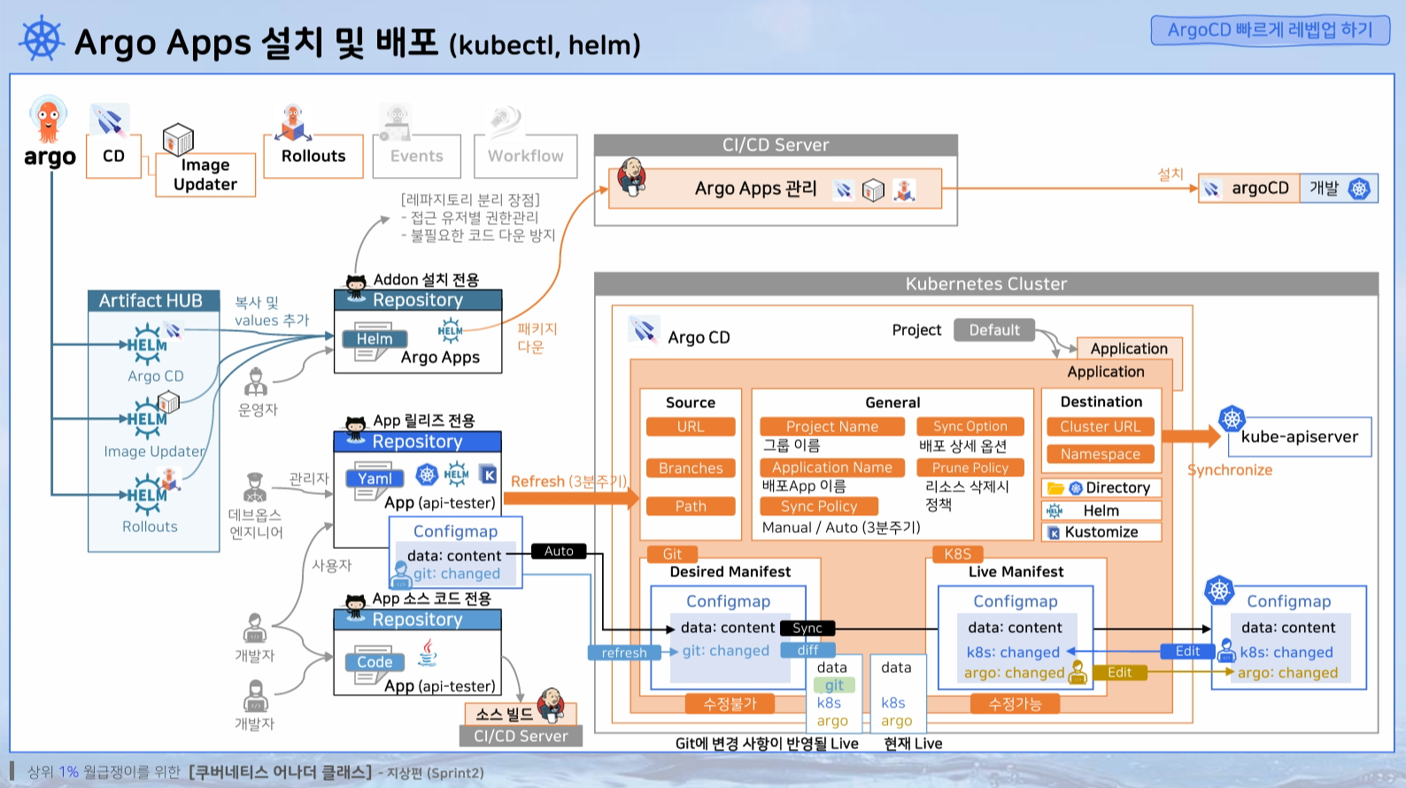Click the 'kube-apiserver' text
The width and height of the screenshot is (1406, 788).
click(x=1299, y=436)
